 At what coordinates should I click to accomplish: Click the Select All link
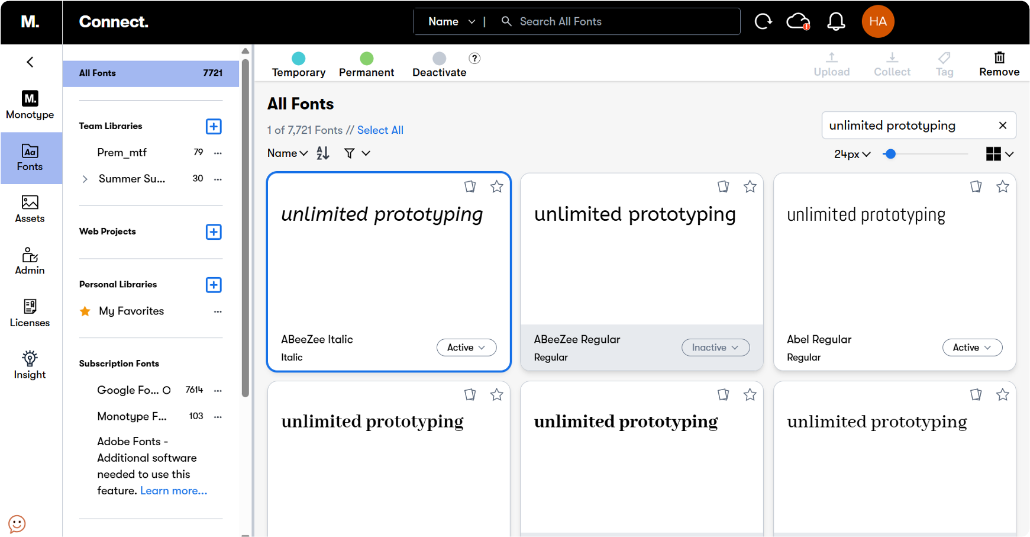coord(380,130)
